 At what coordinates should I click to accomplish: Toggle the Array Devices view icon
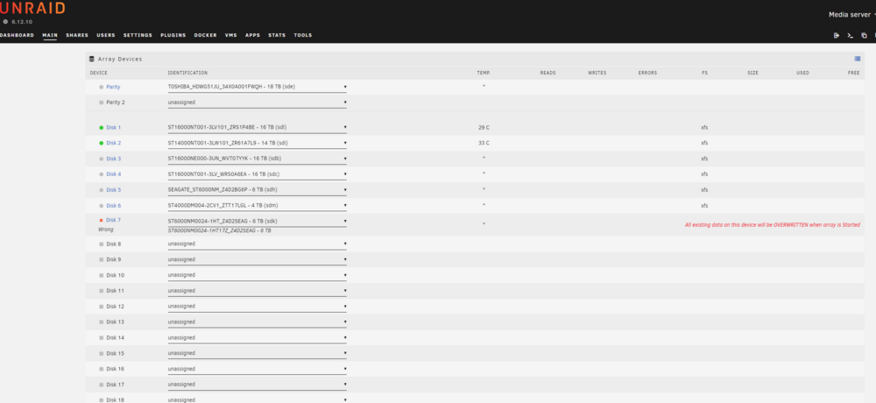[x=857, y=59]
